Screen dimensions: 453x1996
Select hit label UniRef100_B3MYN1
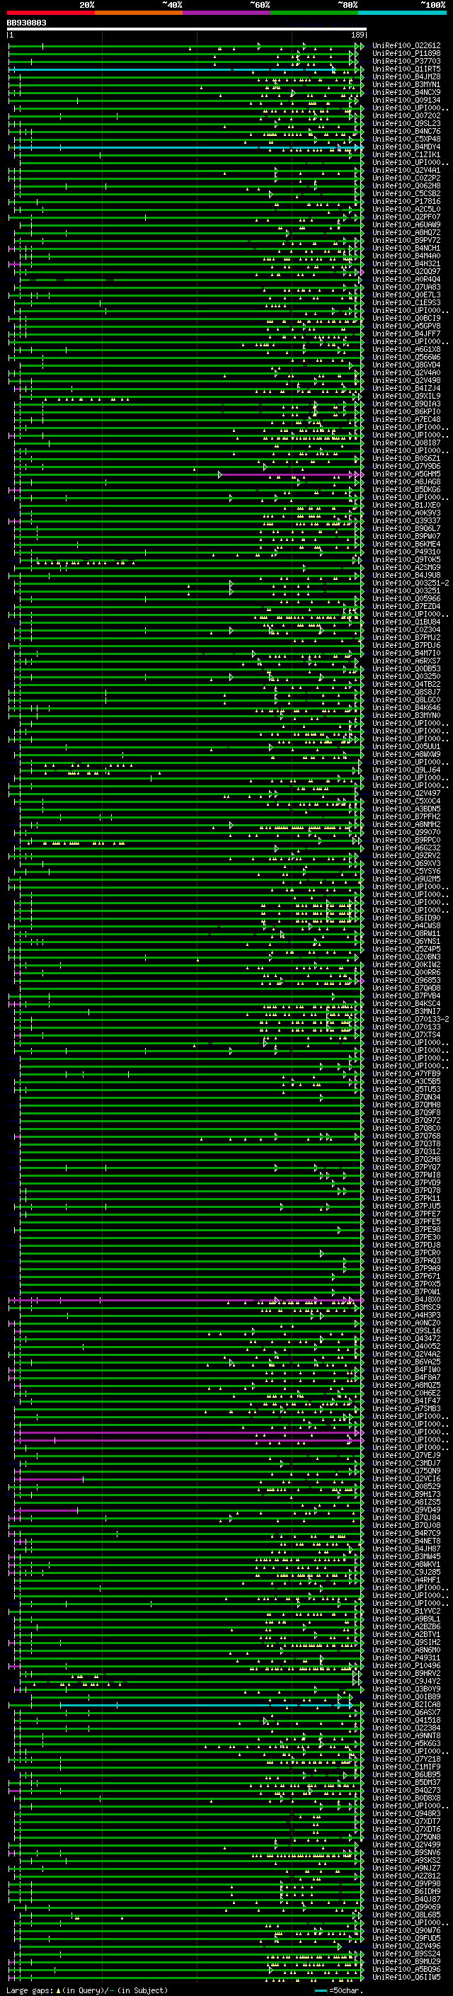[406, 84]
